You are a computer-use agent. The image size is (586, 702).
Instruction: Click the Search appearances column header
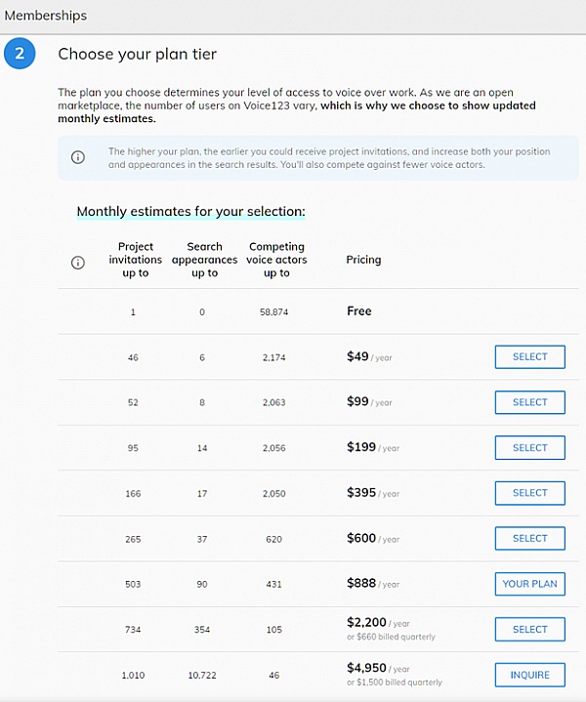click(204, 260)
